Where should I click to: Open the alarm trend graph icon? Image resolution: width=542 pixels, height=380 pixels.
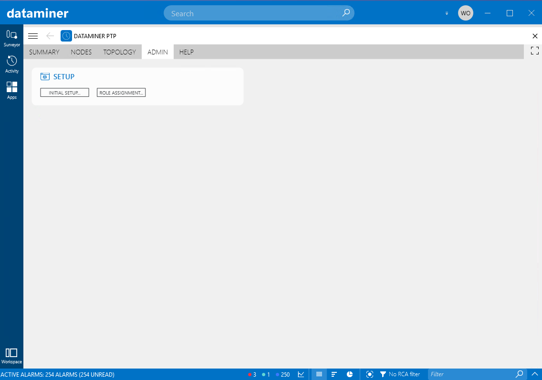tap(301, 374)
